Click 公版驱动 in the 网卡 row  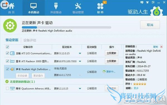coord(92,88)
